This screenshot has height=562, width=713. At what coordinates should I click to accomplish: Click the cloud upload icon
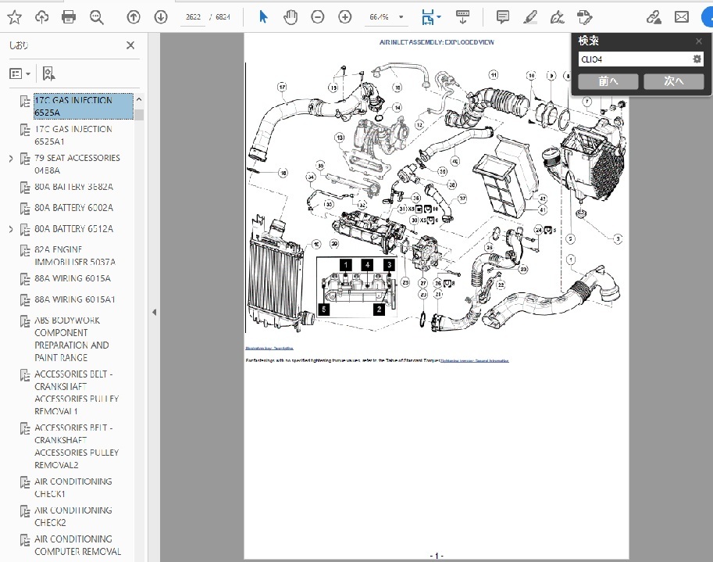coord(42,17)
